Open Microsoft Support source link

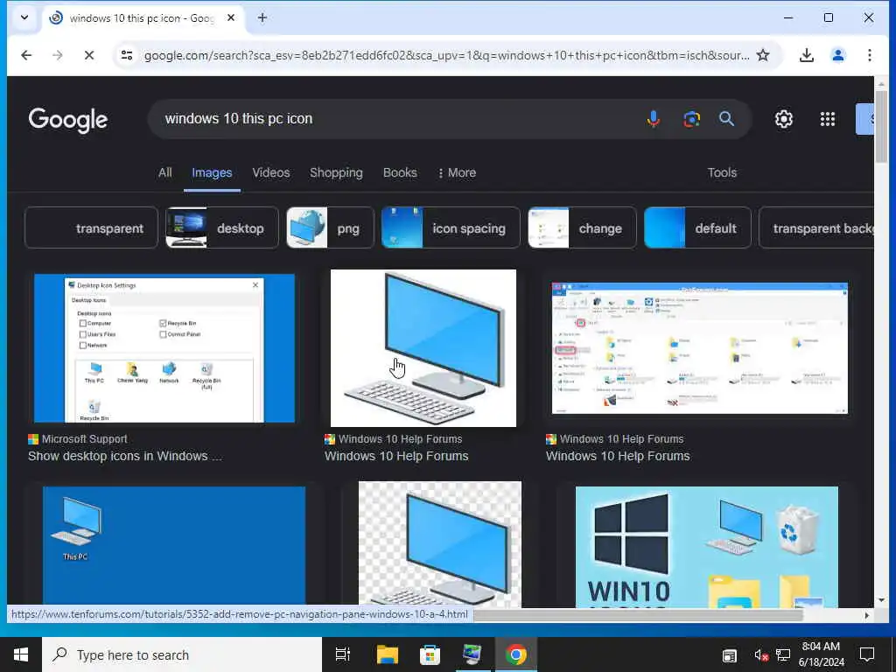(78, 439)
